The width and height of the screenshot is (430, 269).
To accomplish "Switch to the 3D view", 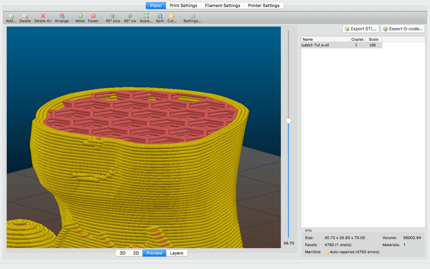I will coord(123,253).
